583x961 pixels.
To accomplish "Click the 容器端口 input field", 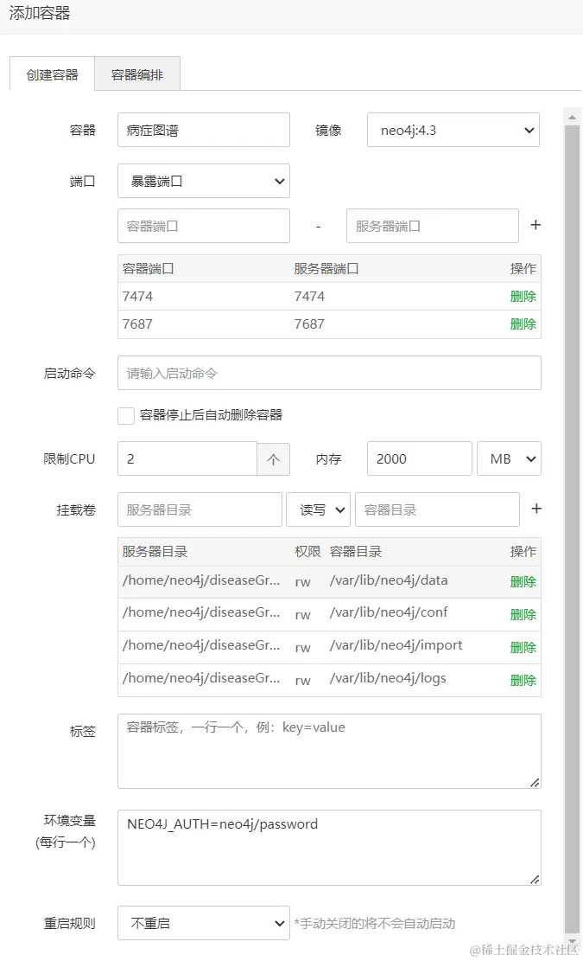I will click(x=204, y=226).
